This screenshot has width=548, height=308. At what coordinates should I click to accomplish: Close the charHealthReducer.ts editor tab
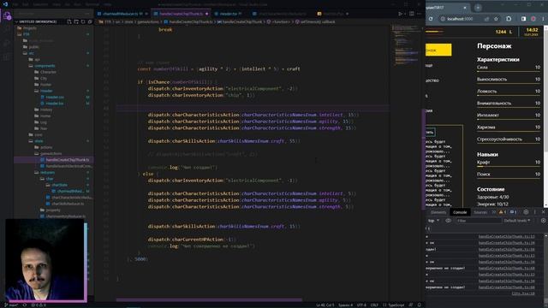[146, 14]
